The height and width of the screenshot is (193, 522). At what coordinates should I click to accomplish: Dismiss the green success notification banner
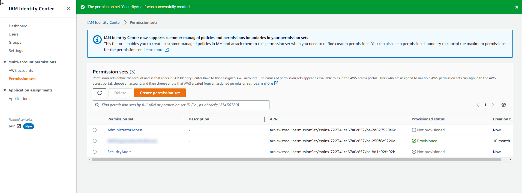point(517,7)
